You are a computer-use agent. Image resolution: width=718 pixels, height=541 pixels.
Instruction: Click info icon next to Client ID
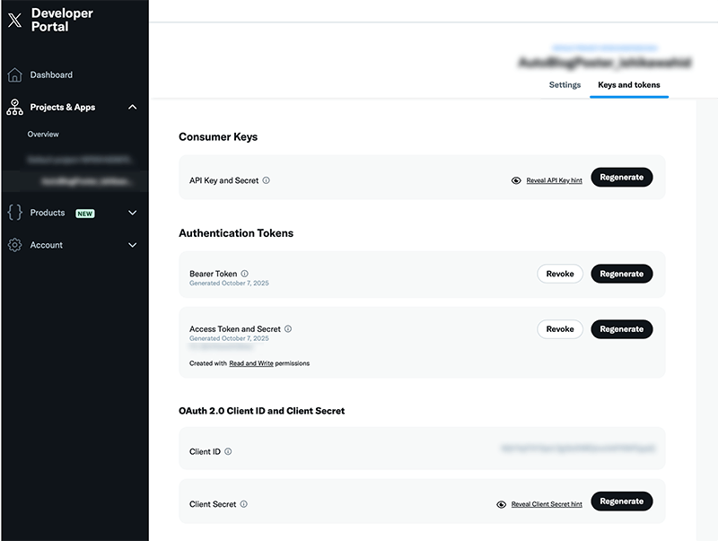point(228,452)
